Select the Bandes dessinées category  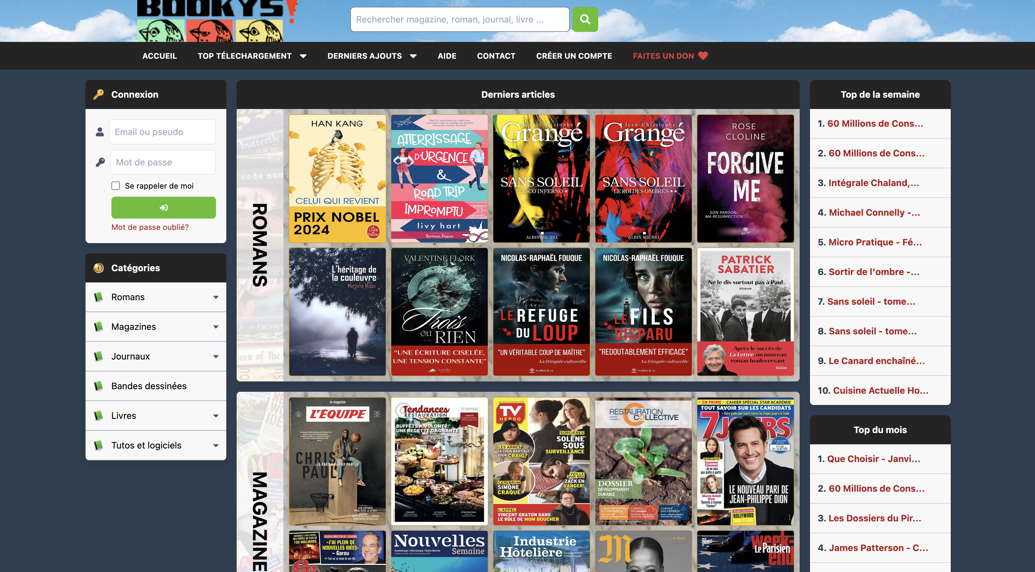tap(156, 386)
